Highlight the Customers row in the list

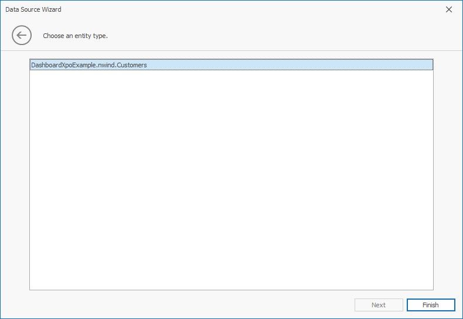click(88, 65)
